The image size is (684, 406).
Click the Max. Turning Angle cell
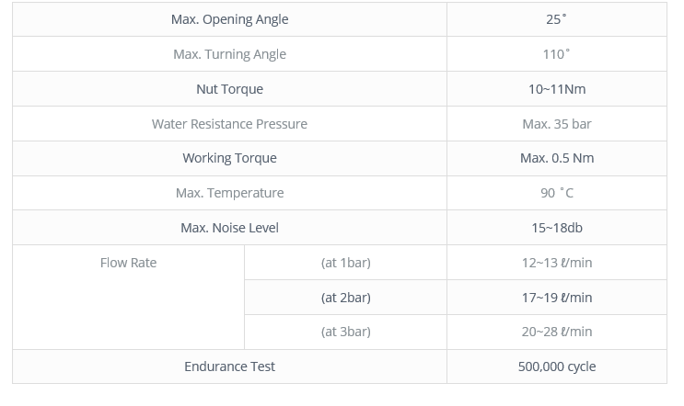point(229,54)
